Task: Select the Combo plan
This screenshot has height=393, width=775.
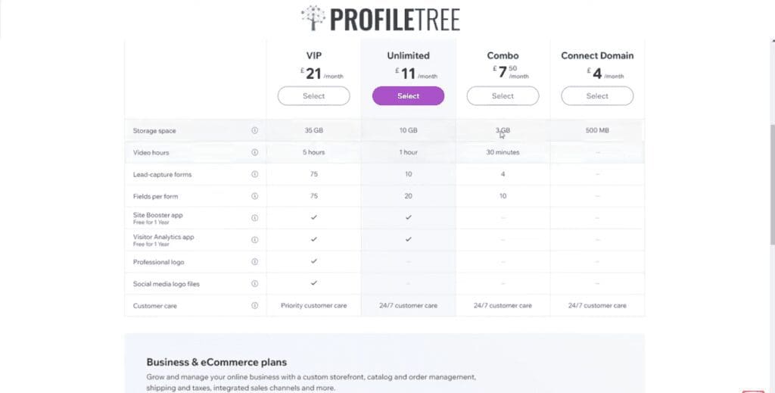Action: pos(503,96)
